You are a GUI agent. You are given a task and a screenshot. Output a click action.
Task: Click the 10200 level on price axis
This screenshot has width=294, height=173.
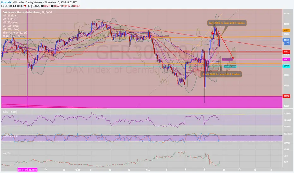[x=286, y=86]
